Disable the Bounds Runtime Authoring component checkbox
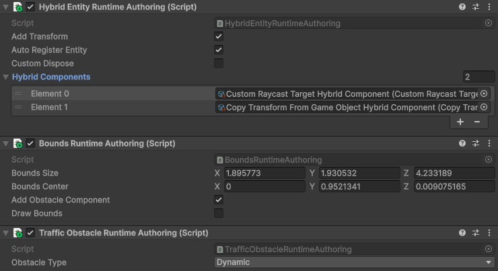 (30, 143)
